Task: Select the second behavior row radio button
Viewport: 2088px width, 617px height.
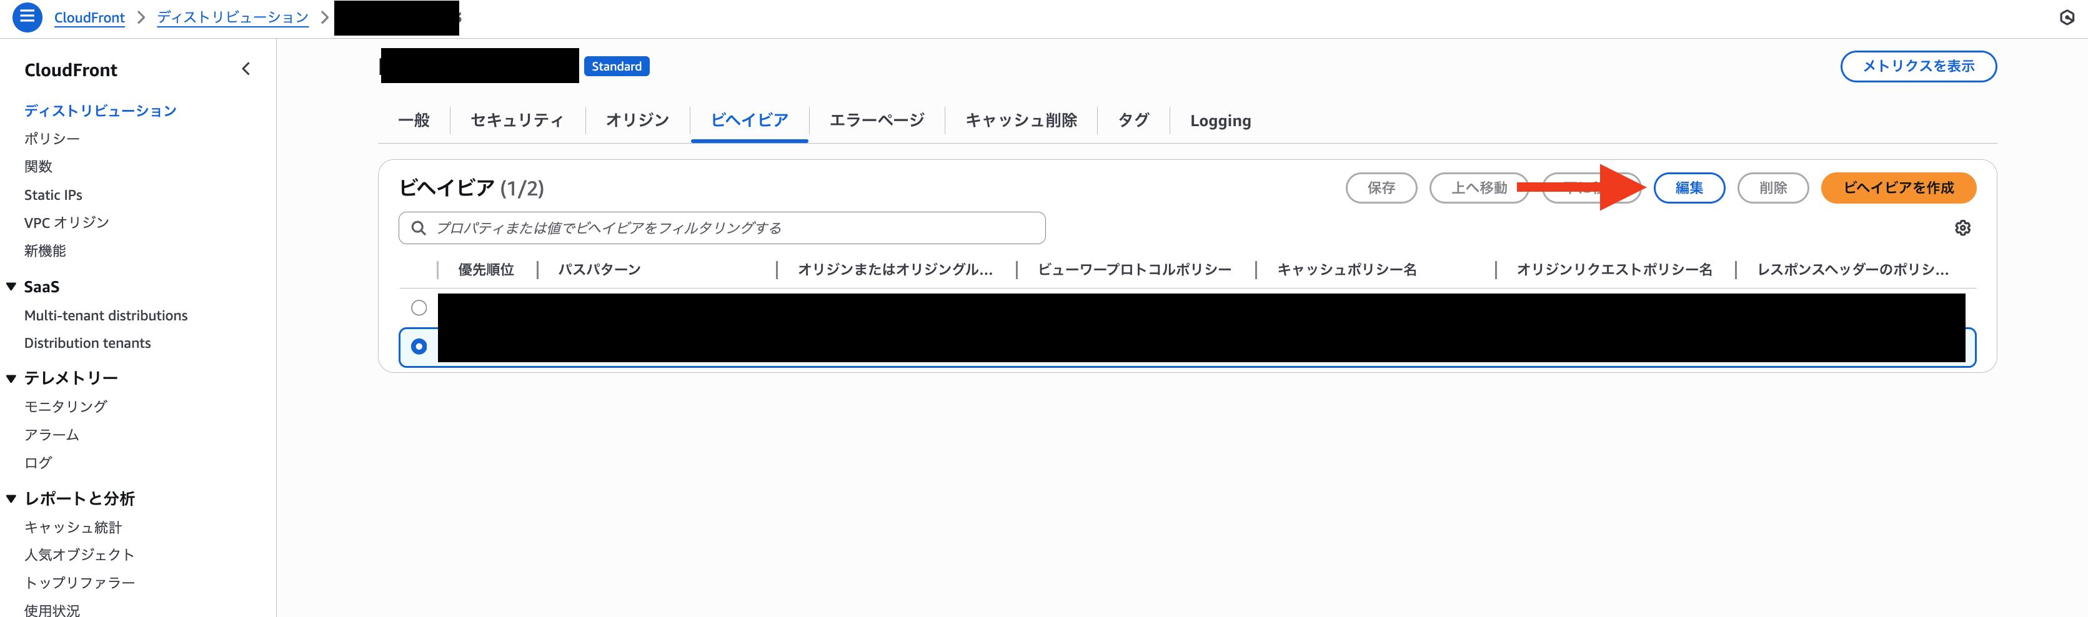Action: click(x=419, y=347)
